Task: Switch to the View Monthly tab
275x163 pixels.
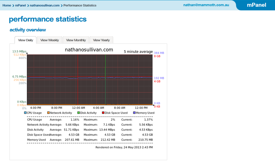Action: (x=76, y=40)
